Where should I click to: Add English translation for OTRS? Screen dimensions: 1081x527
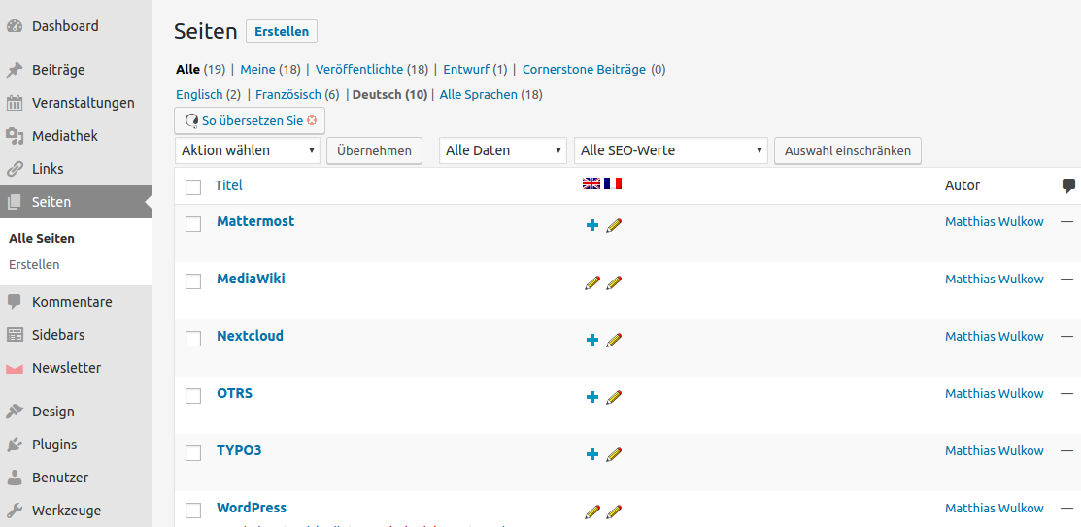point(591,397)
